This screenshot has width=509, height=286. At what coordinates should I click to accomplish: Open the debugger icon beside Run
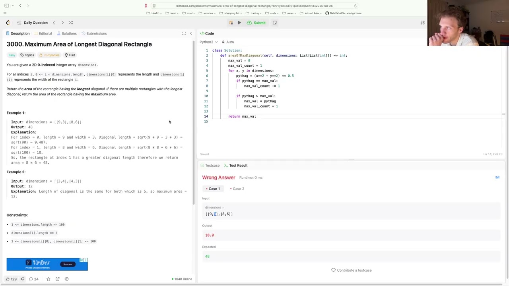[231, 23]
